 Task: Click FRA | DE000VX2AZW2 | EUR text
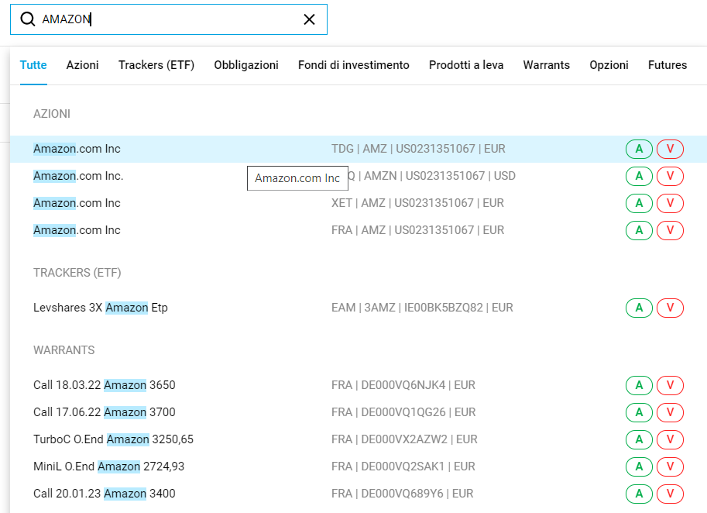[404, 439]
